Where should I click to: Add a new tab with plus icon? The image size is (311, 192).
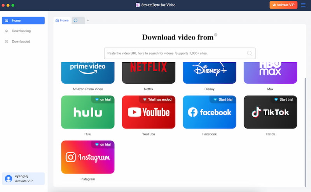pos(88,21)
